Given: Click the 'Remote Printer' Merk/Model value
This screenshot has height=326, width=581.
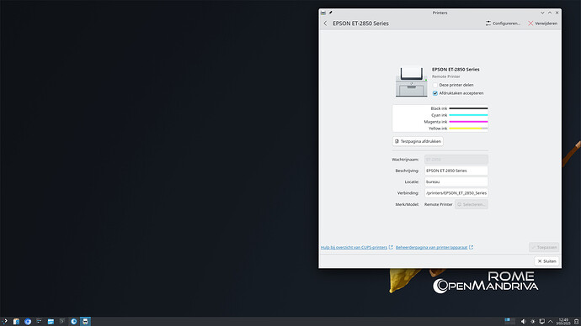Looking at the screenshot, I should pos(439,204).
